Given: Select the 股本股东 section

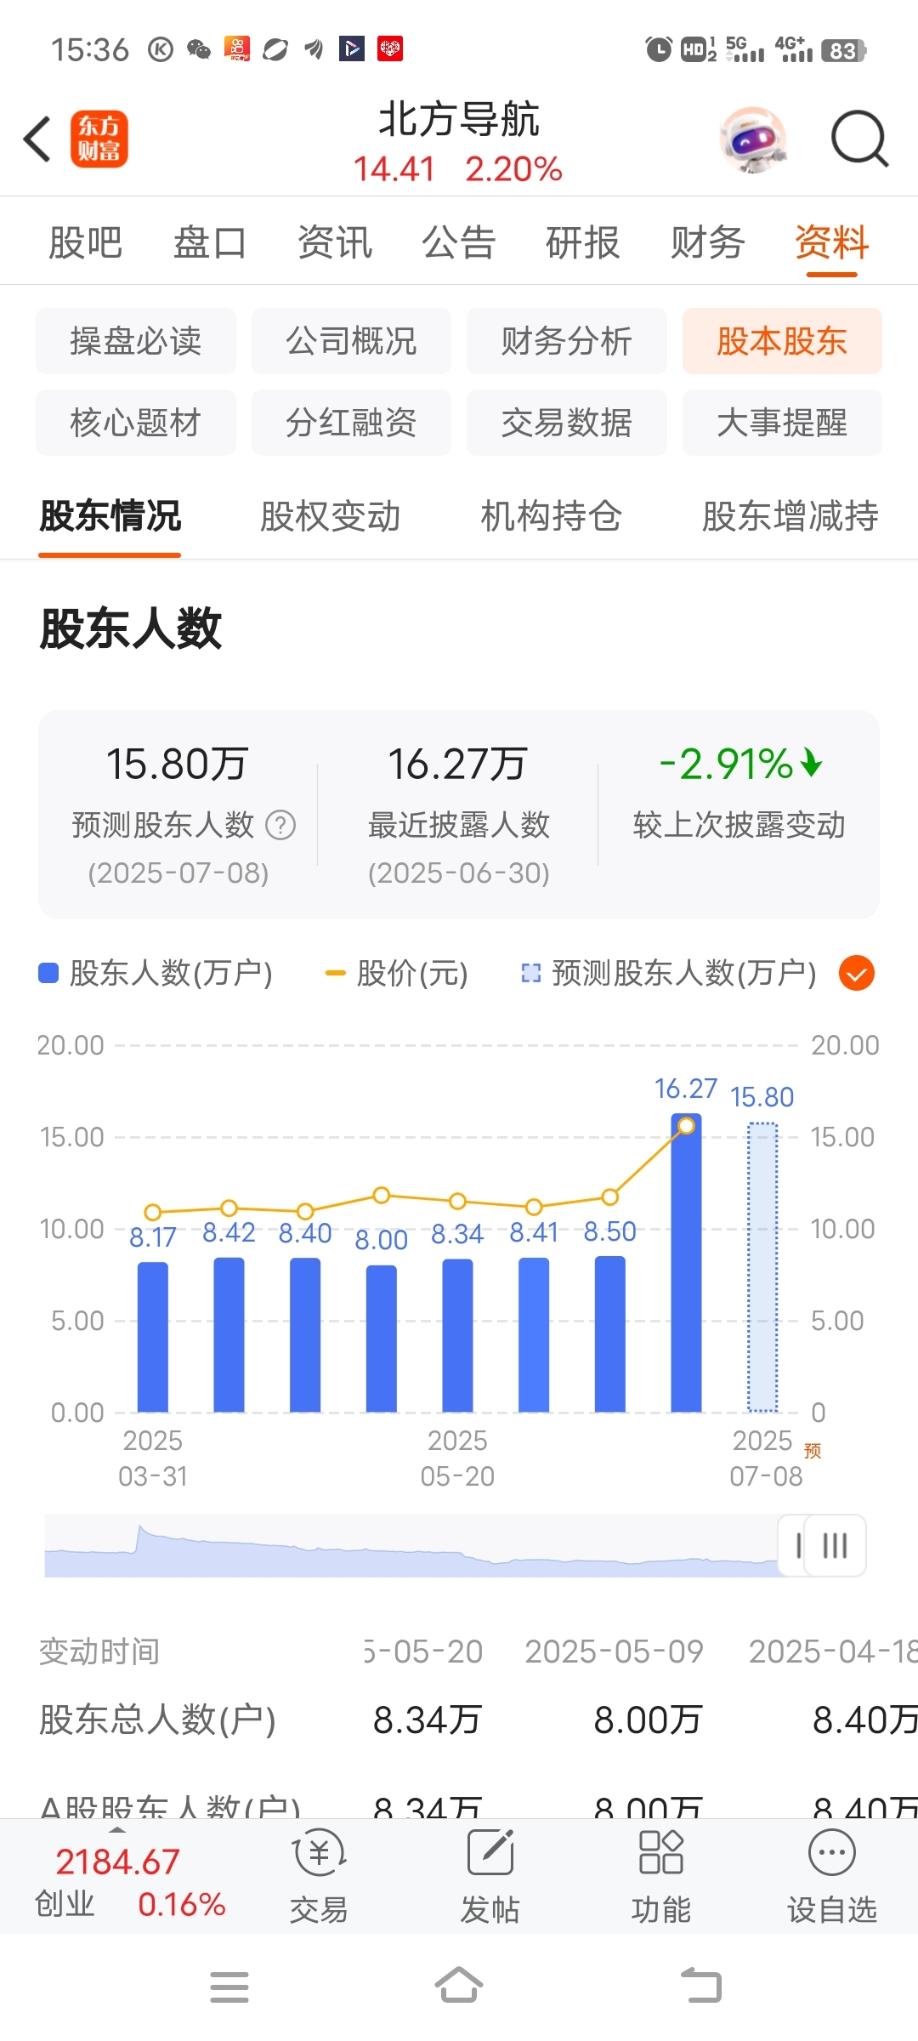Looking at the screenshot, I should pyautogui.click(x=782, y=341).
